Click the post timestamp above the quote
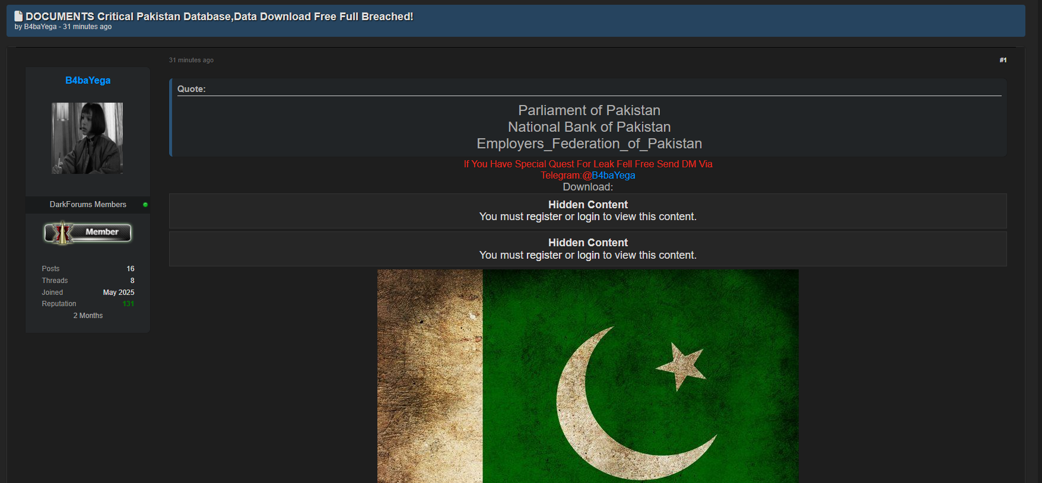This screenshot has width=1042, height=483. point(191,60)
